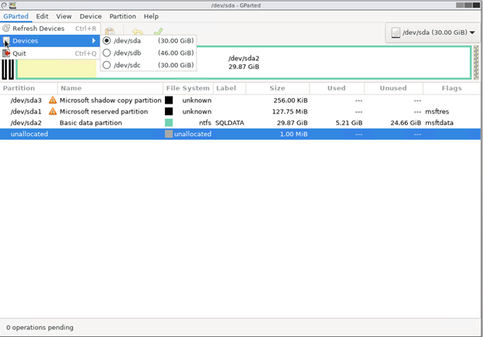
Task: Select the /dev/sda1 partition row
Action: point(240,111)
